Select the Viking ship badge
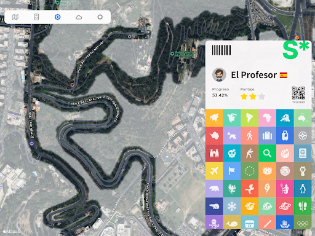This screenshot has height=236, width=315. coord(285,222)
